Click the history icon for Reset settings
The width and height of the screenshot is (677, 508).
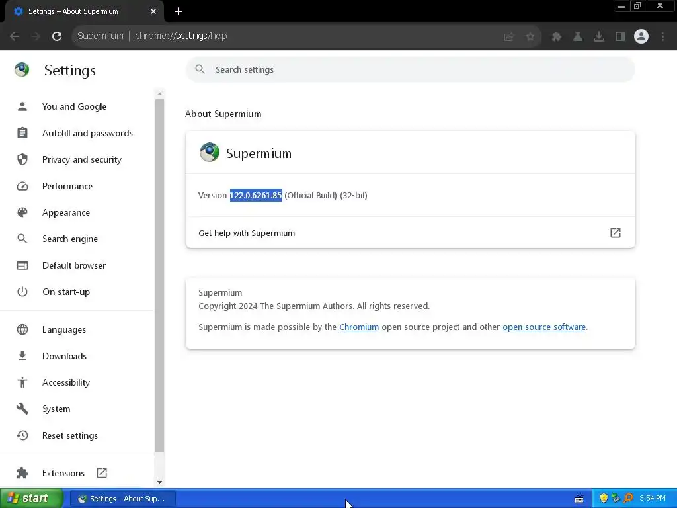22,435
